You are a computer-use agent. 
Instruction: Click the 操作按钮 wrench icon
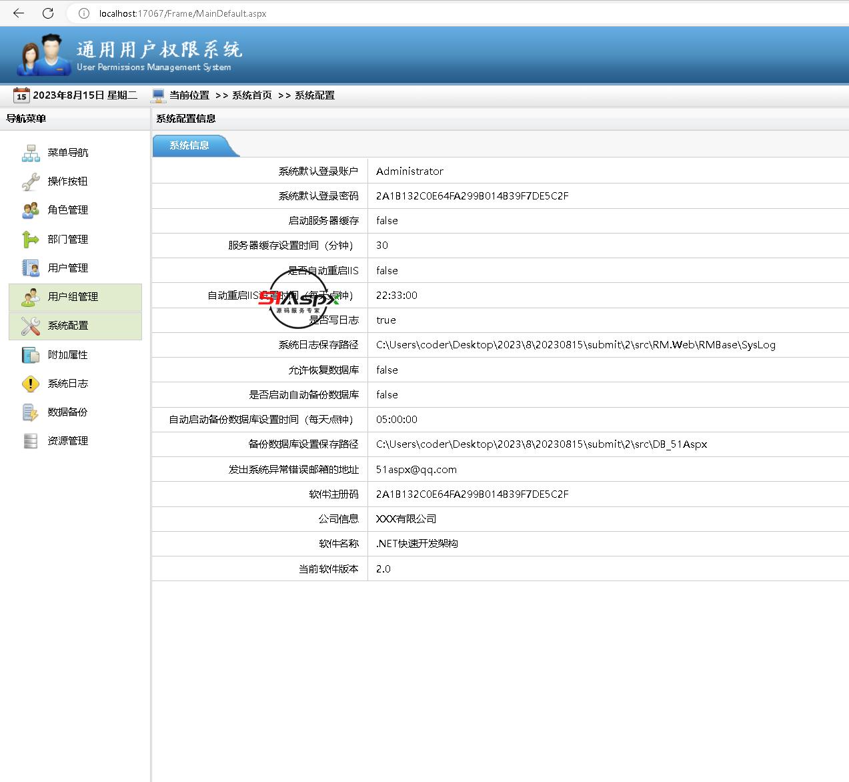31,181
